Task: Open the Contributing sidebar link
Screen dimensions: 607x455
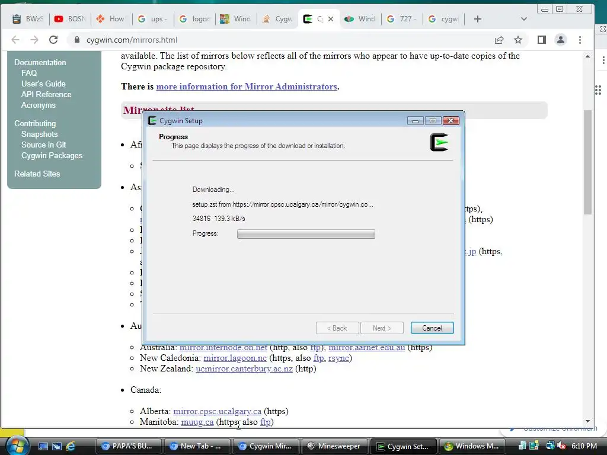Action: coord(35,123)
